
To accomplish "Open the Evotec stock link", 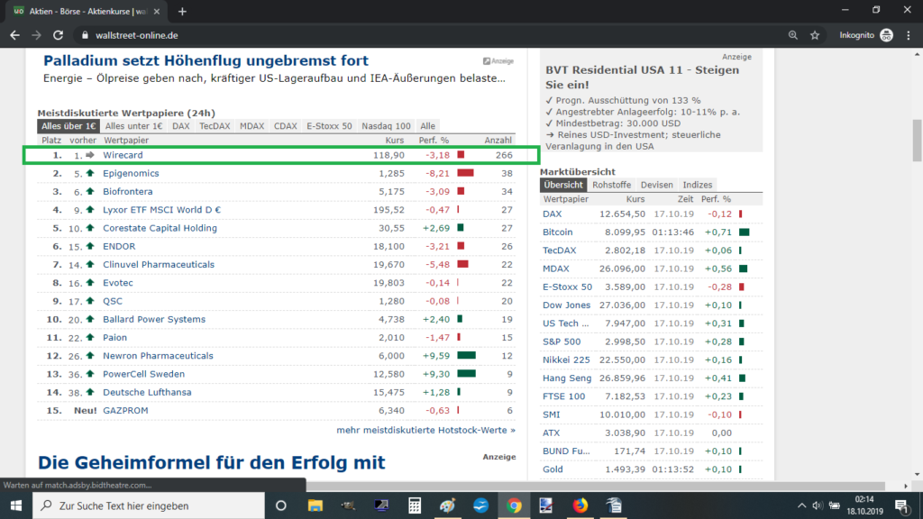I will pyautogui.click(x=118, y=283).
